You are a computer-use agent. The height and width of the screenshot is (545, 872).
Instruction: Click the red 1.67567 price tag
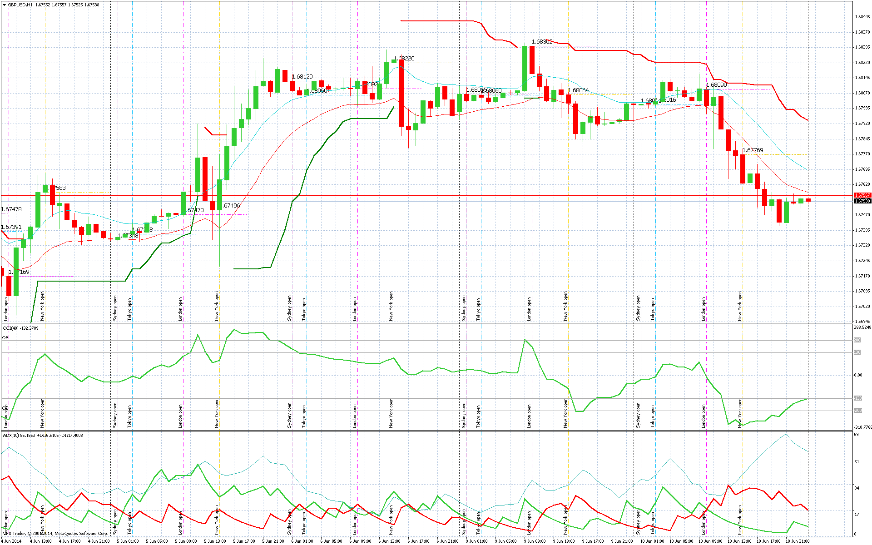click(862, 195)
